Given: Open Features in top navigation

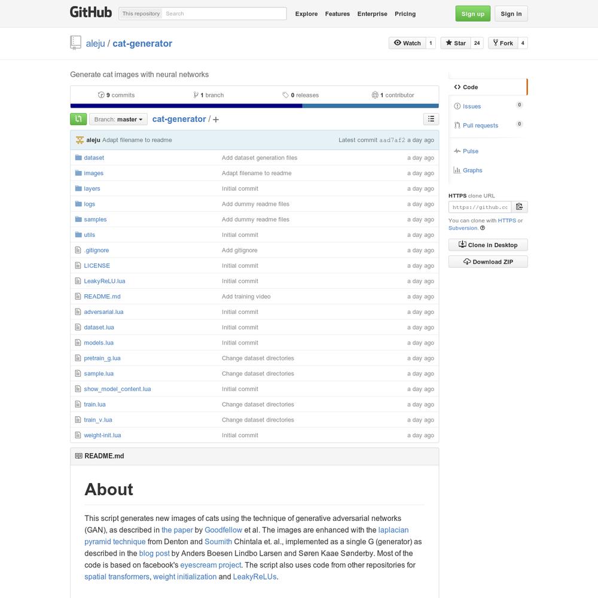Looking at the screenshot, I should click(337, 14).
